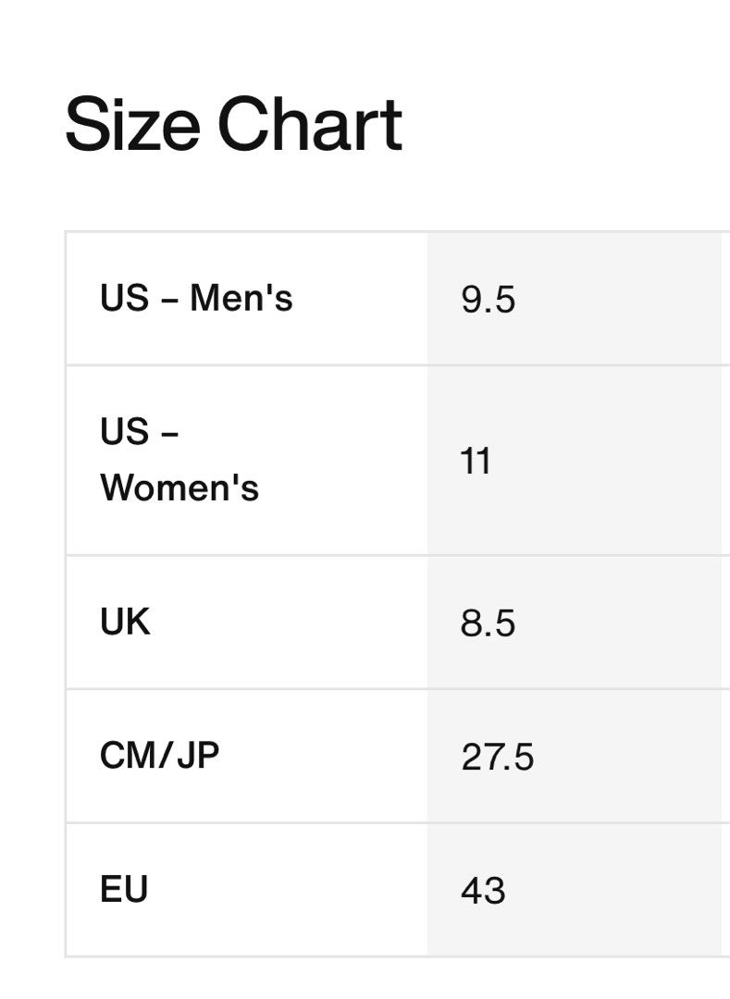
Task: Select the EU row label
Action: pyautogui.click(x=124, y=890)
